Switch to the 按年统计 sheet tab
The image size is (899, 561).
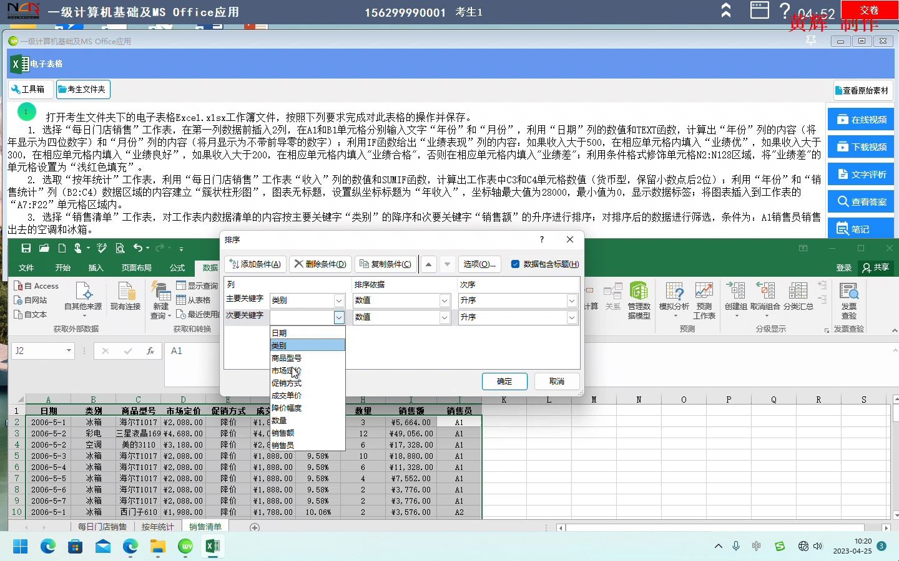tap(157, 527)
